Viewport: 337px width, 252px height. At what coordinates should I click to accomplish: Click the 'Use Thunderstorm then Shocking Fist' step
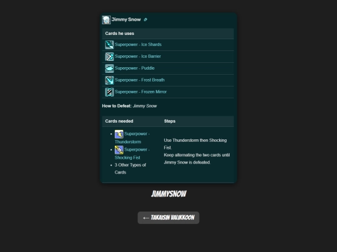(195, 144)
